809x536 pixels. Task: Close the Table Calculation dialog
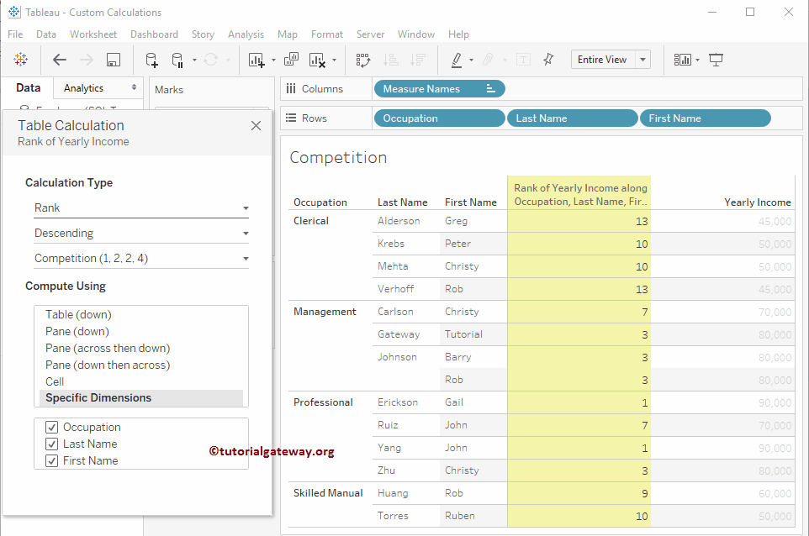coord(256,126)
